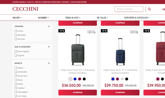The height and width of the screenshot is (98, 165).
Task: Open Valija Travel Tech 19" product title
Action: [x=120, y=71]
